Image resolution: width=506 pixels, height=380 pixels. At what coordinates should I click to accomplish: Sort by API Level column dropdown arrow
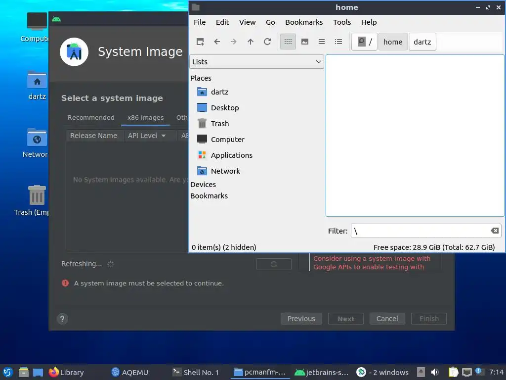pyautogui.click(x=164, y=136)
